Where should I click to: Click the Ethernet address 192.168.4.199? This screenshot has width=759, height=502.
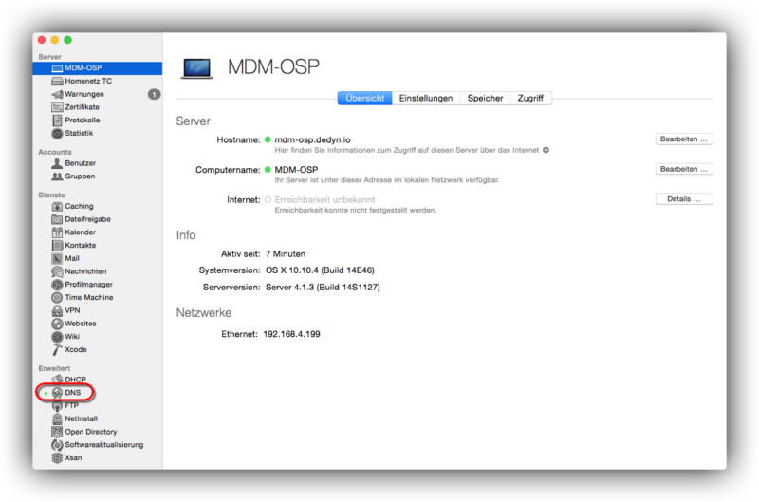click(x=291, y=334)
